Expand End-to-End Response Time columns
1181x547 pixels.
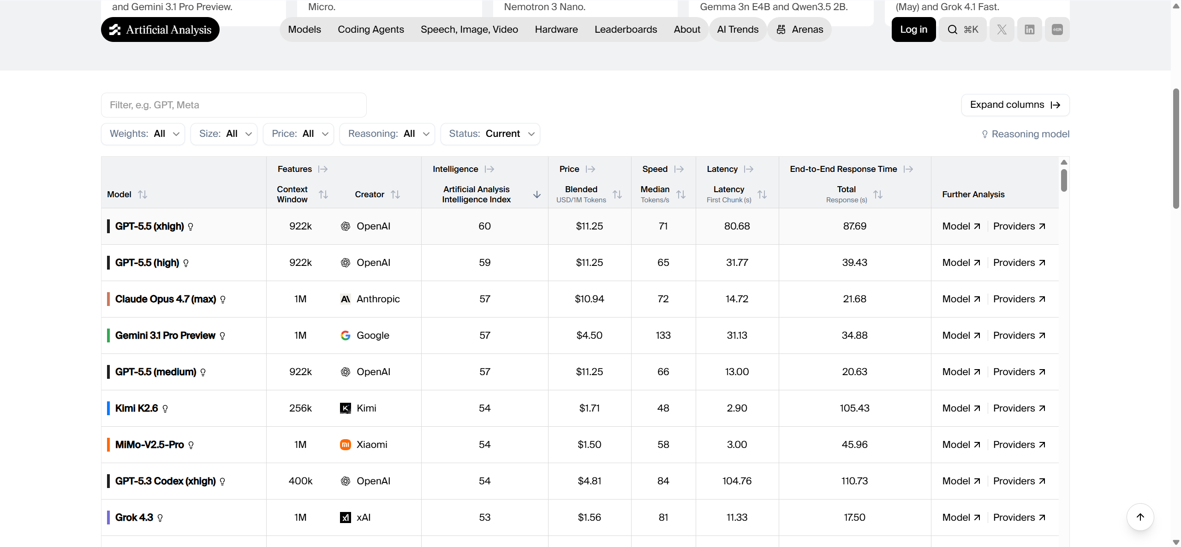(x=908, y=169)
